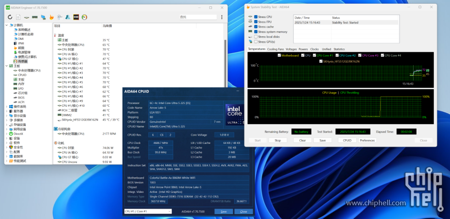Screen dimensions: 450x219
Task: Uncheck Stress FPU option
Action: click(x=256, y=22)
